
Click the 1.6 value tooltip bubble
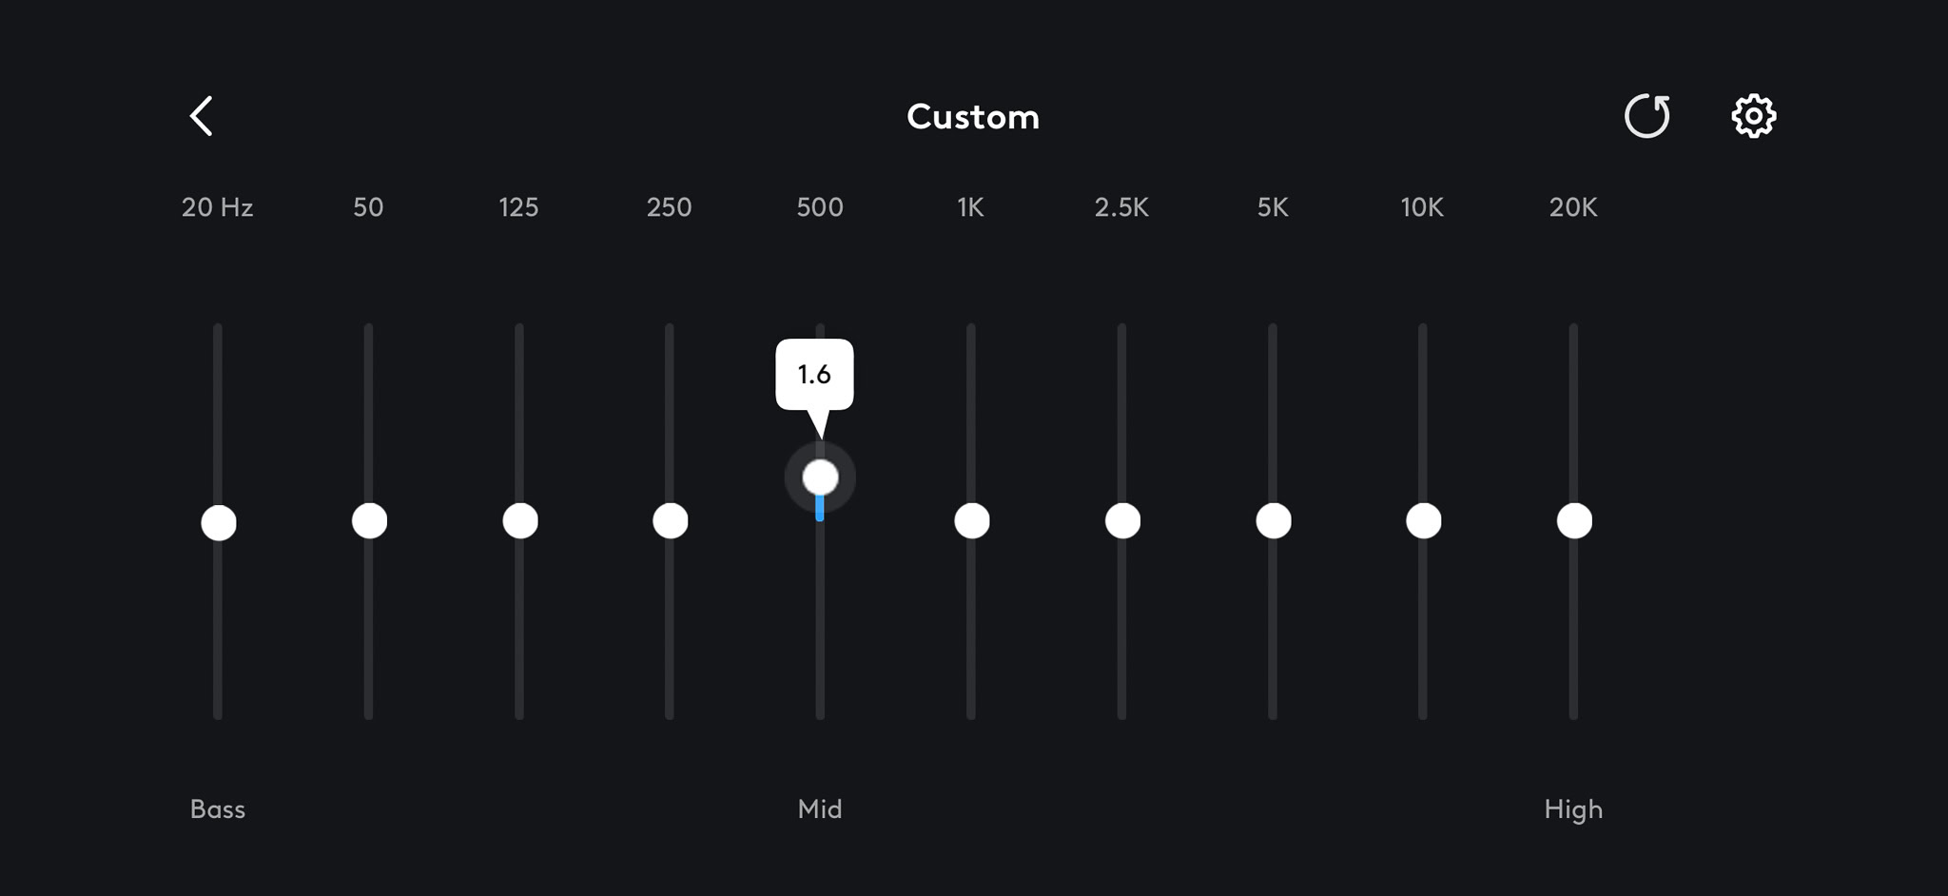point(814,375)
